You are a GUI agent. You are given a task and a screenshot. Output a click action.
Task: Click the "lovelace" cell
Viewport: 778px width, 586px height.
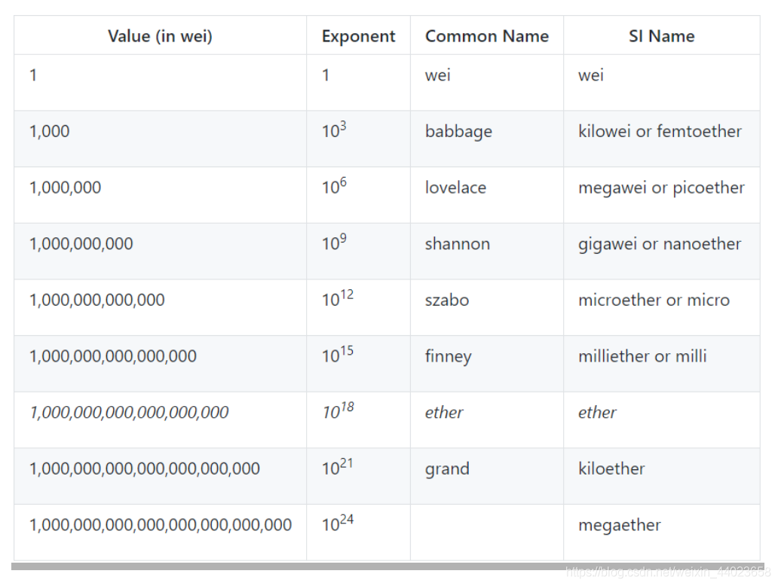point(455,188)
